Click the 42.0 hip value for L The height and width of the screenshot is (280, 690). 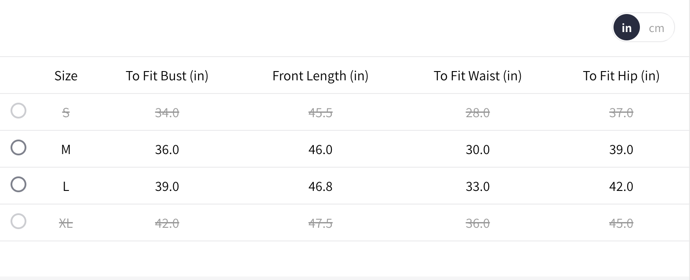[x=621, y=187]
